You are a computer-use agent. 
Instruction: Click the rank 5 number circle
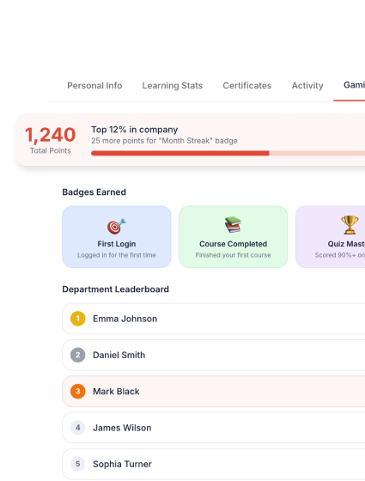tap(77, 464)
